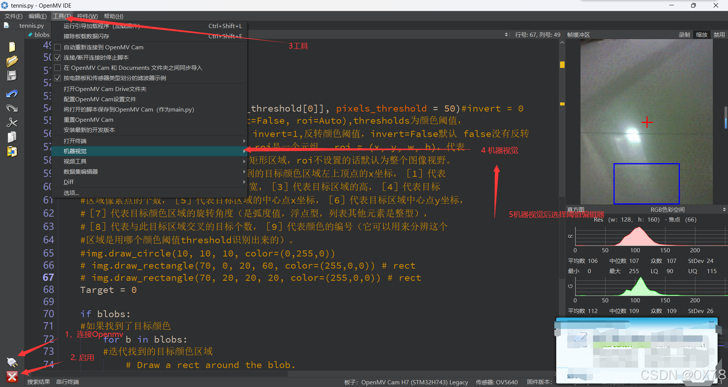Redo the last edit
The width and height of the screenshot is (728, 387).
12,108
